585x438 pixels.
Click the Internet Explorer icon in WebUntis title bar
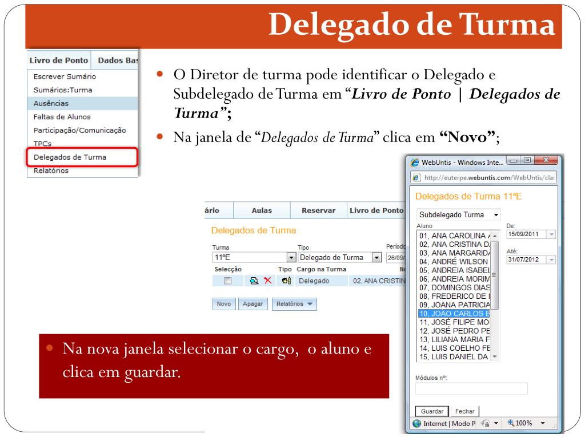(415, 163)
